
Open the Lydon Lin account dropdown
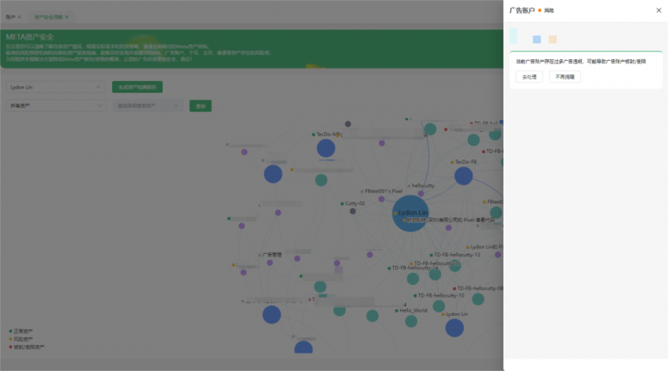coord(56,87)
